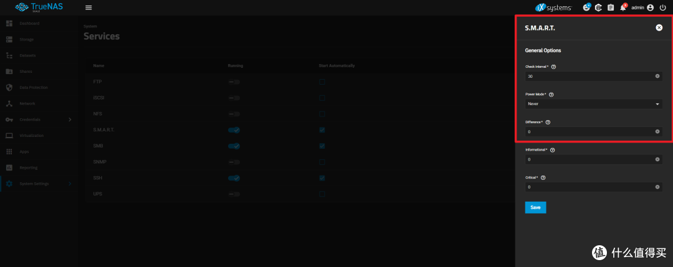The image size is (673, 267).
Task: Toggle S.M.A.R.T. service running switch
Action: (234, 130)
